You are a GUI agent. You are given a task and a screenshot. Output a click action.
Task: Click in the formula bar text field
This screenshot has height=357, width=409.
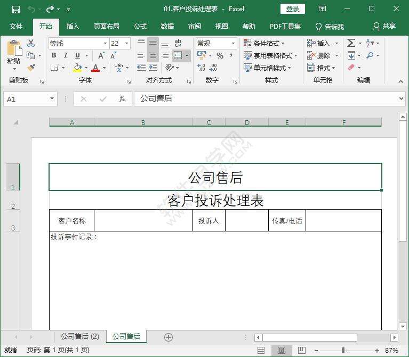(x=267, y=99)
